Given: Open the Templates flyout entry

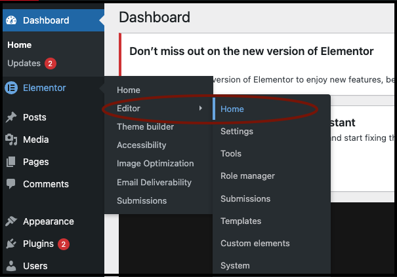Looking at the screenshot, I should (241, 221).
